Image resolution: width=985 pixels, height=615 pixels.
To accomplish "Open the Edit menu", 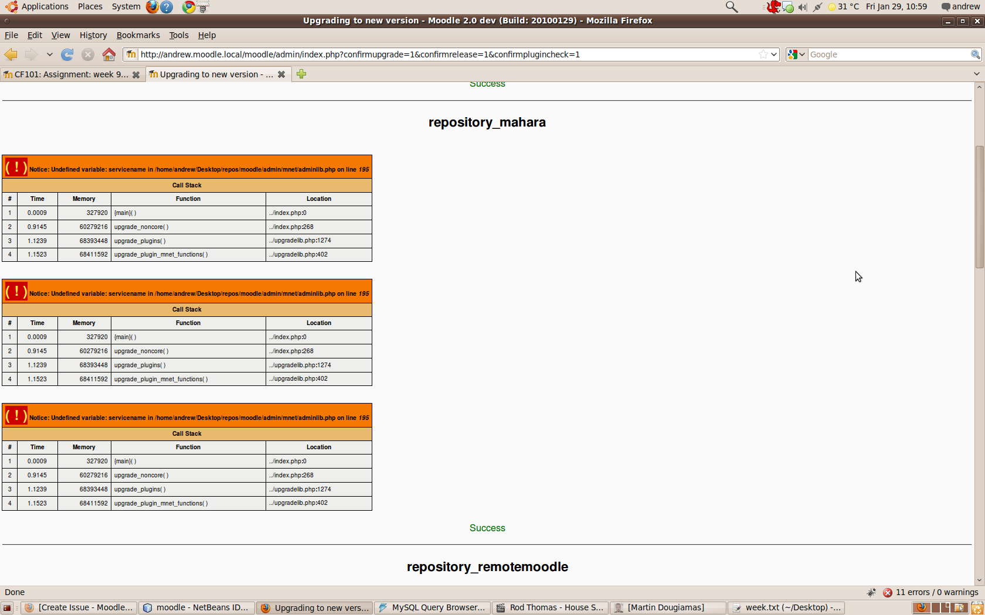I will click(x=35, y=35).
